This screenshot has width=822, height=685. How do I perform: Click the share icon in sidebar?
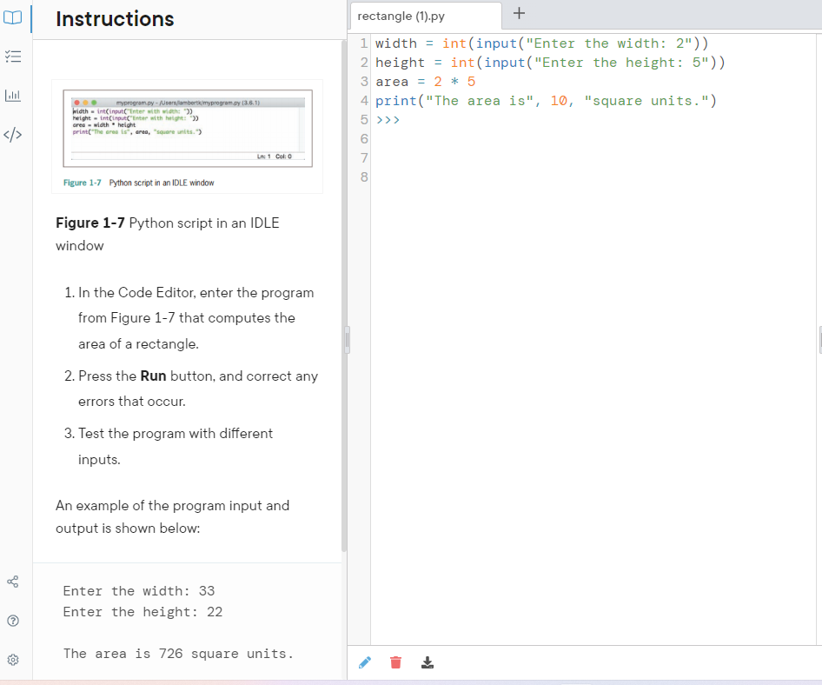[12, 582]
